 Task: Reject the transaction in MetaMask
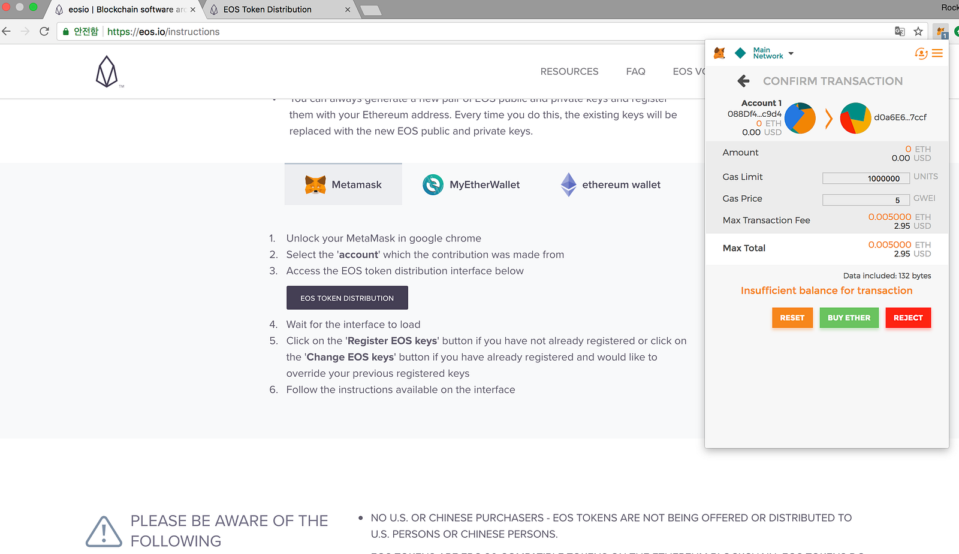tap(908, 318)
